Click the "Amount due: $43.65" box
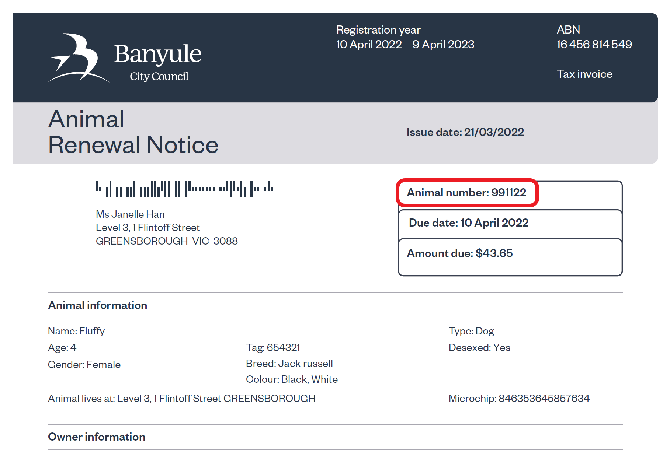The width and height of the screenshot is (670, 452). 510,257
